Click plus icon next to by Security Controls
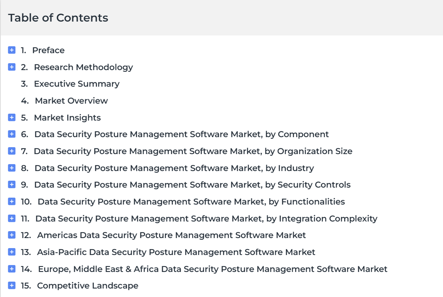The width and height of the screenshot is (443, 297). [12, 185]
